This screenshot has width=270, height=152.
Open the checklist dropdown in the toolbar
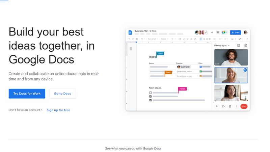pyautogui.click(x=220, y=39)
